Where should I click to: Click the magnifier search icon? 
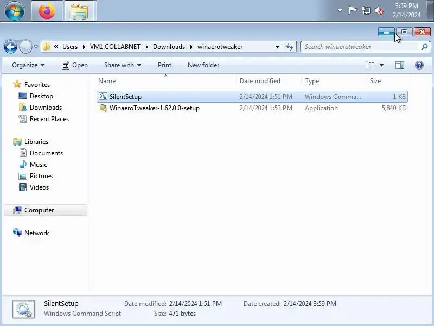pyautogui.click(x=424, y=47)
